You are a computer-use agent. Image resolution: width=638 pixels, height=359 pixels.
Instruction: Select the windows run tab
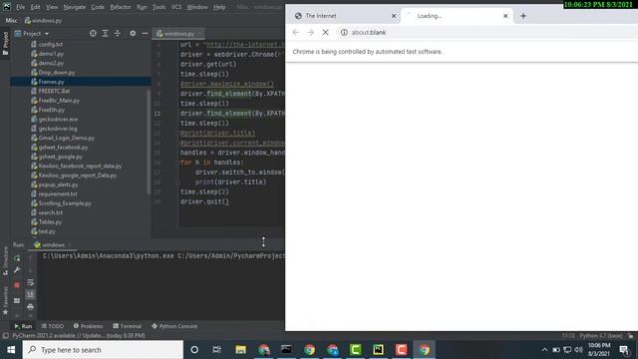(x=53, y=245)
